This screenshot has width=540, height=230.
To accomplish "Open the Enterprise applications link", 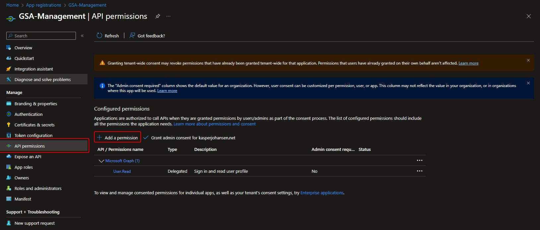I will pos(322,193).
